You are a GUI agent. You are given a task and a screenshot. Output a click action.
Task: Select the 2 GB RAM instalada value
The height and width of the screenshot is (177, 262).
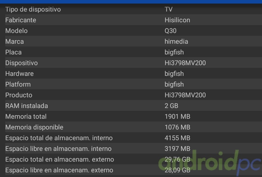pos(172,106)
